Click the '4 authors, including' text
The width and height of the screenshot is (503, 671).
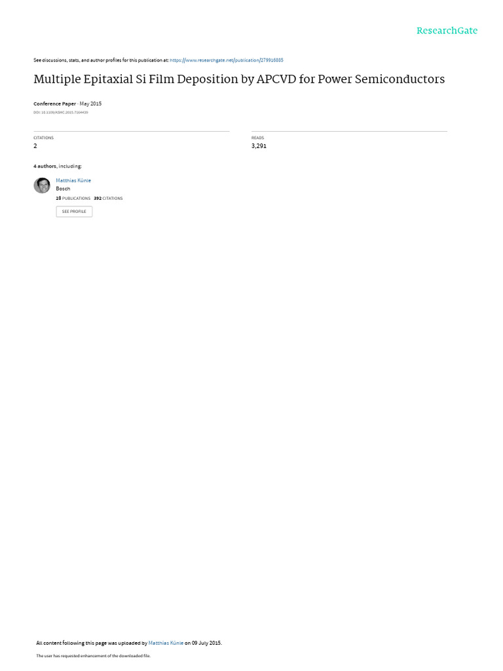pos(58,166)
